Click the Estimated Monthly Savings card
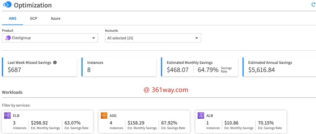 199,67
